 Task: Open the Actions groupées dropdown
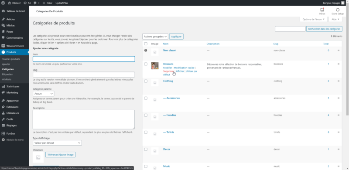(155, 37)
